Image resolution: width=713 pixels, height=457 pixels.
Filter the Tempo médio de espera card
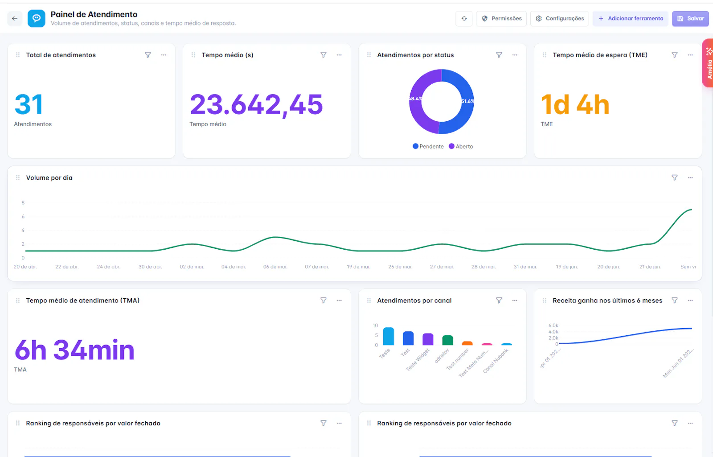click(x=675, y=55)
